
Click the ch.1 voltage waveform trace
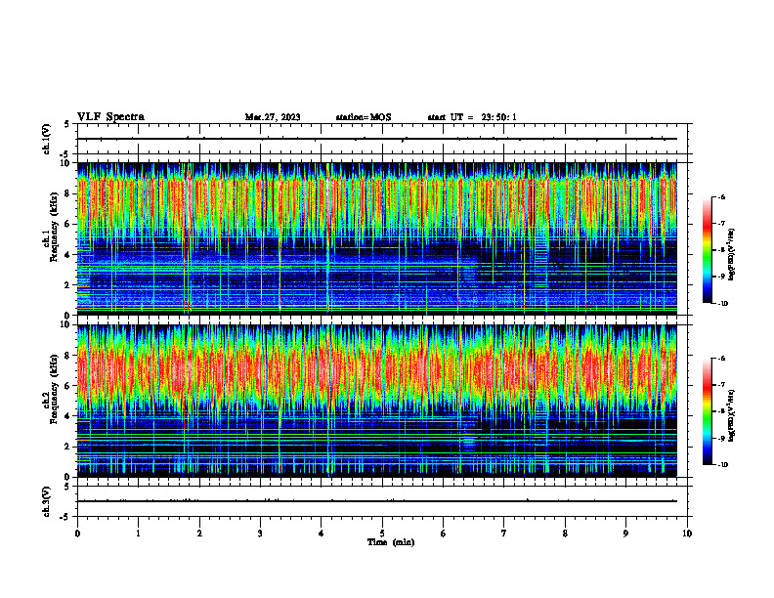point(376,139)
